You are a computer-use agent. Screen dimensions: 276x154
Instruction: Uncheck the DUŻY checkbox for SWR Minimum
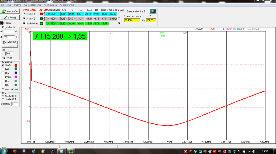click(119, 24)
